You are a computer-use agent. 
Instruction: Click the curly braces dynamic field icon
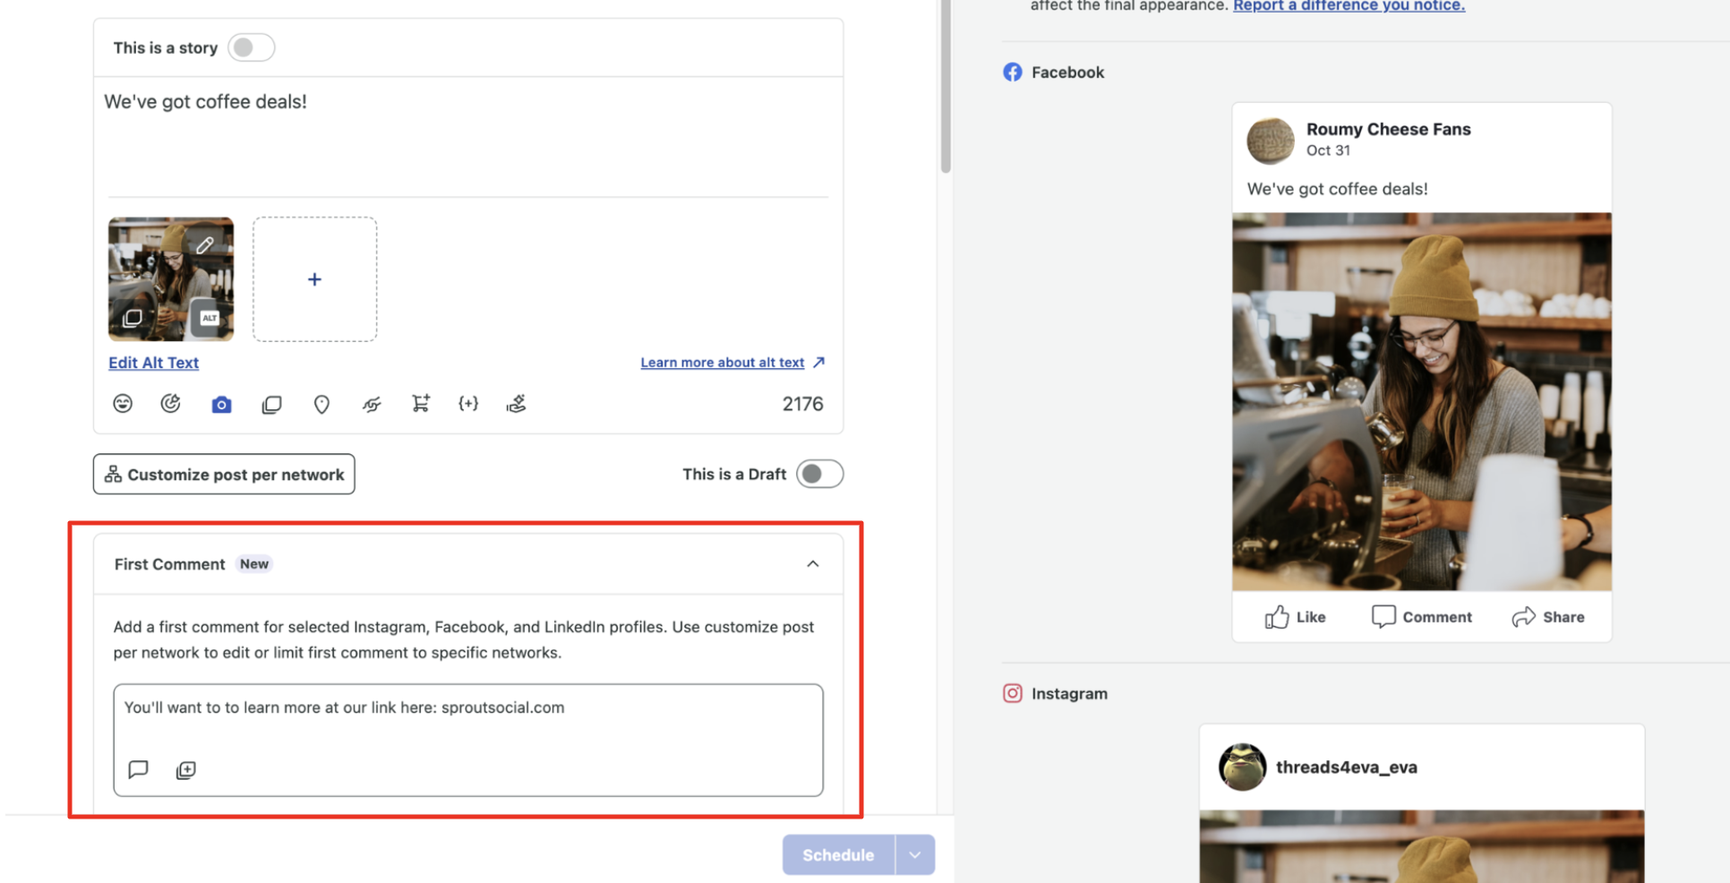(468, 404)
